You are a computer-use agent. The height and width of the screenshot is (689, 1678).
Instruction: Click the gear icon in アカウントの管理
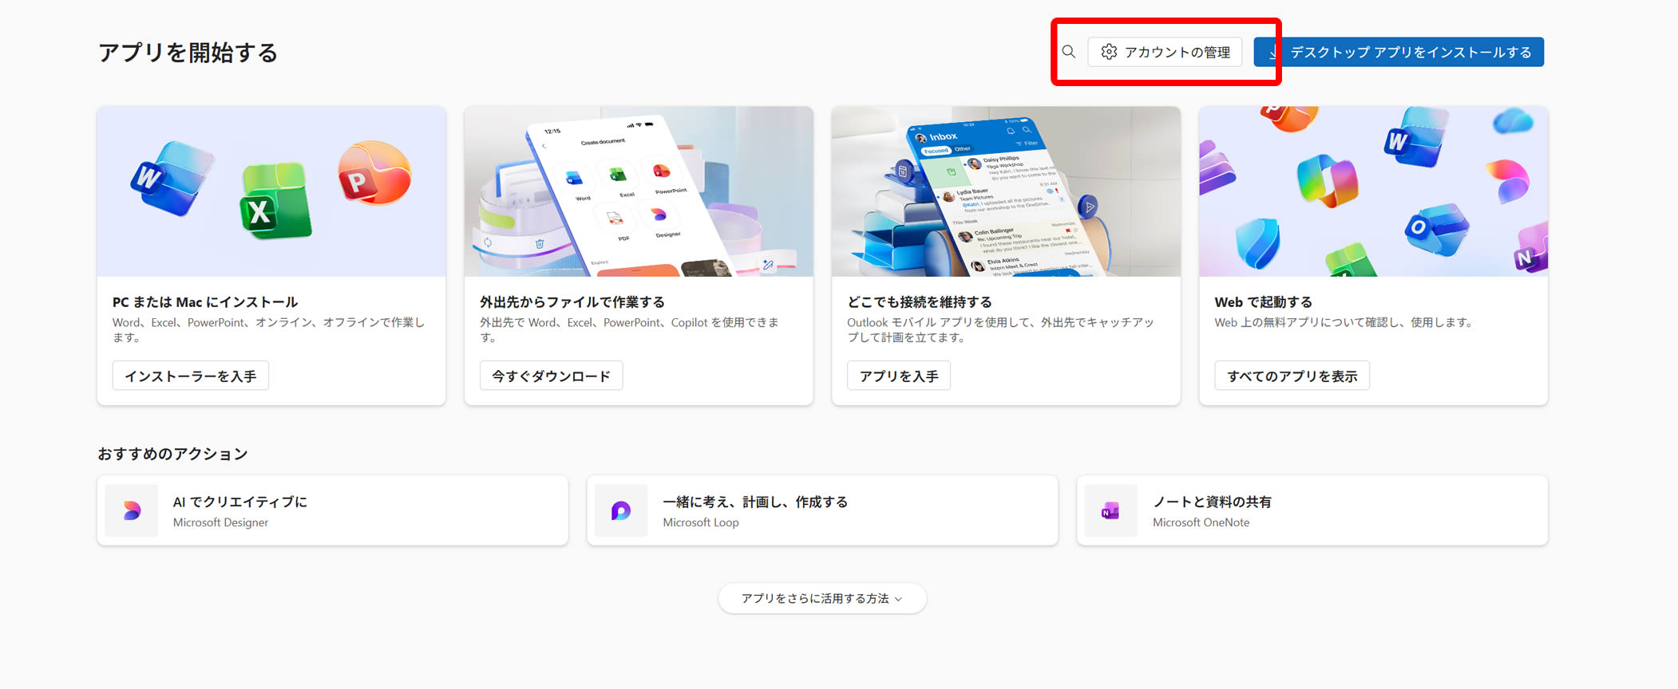(x=1109, y=52)
